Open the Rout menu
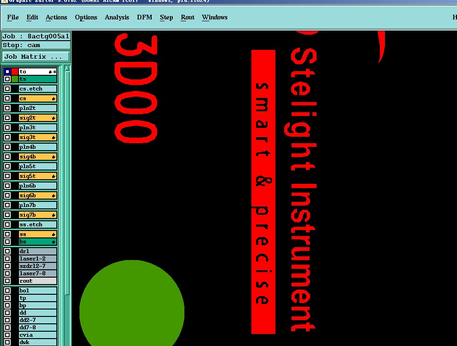The image size is (457, 346). coord(188,18)
